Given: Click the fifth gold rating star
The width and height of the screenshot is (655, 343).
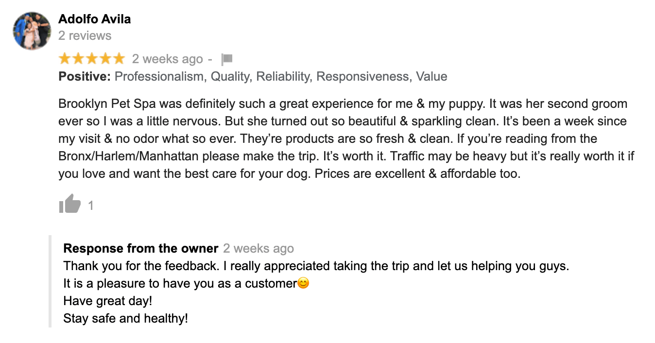Looking at the screenshot, I should click(x=119, y=59).
